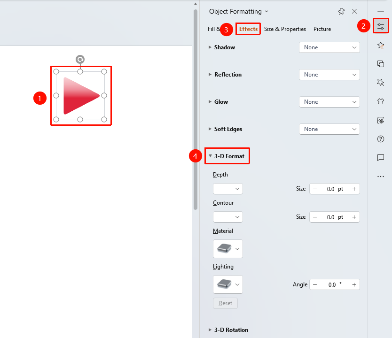Click the Lighting Angle input field
The width and height of the screenshot is (392, 338).
[x=335, y=284]
